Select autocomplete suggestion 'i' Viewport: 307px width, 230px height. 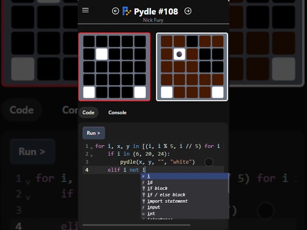[184, 176]
